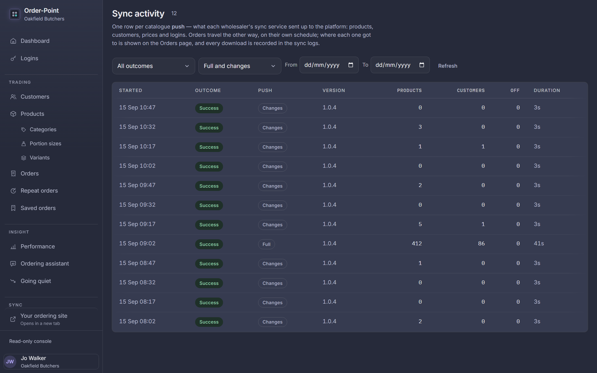Click the Read-only console label
The image size is (597, 373).
[x=30, y=341]
